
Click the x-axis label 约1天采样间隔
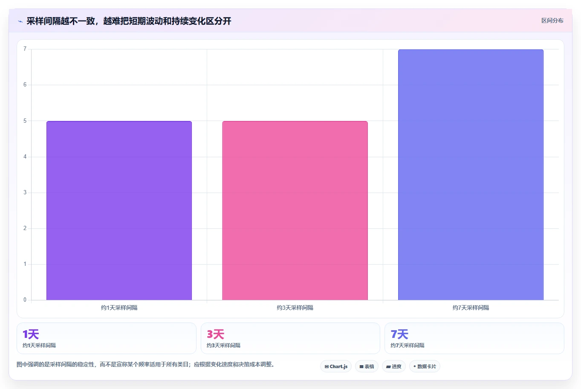[x=119, y=308]
